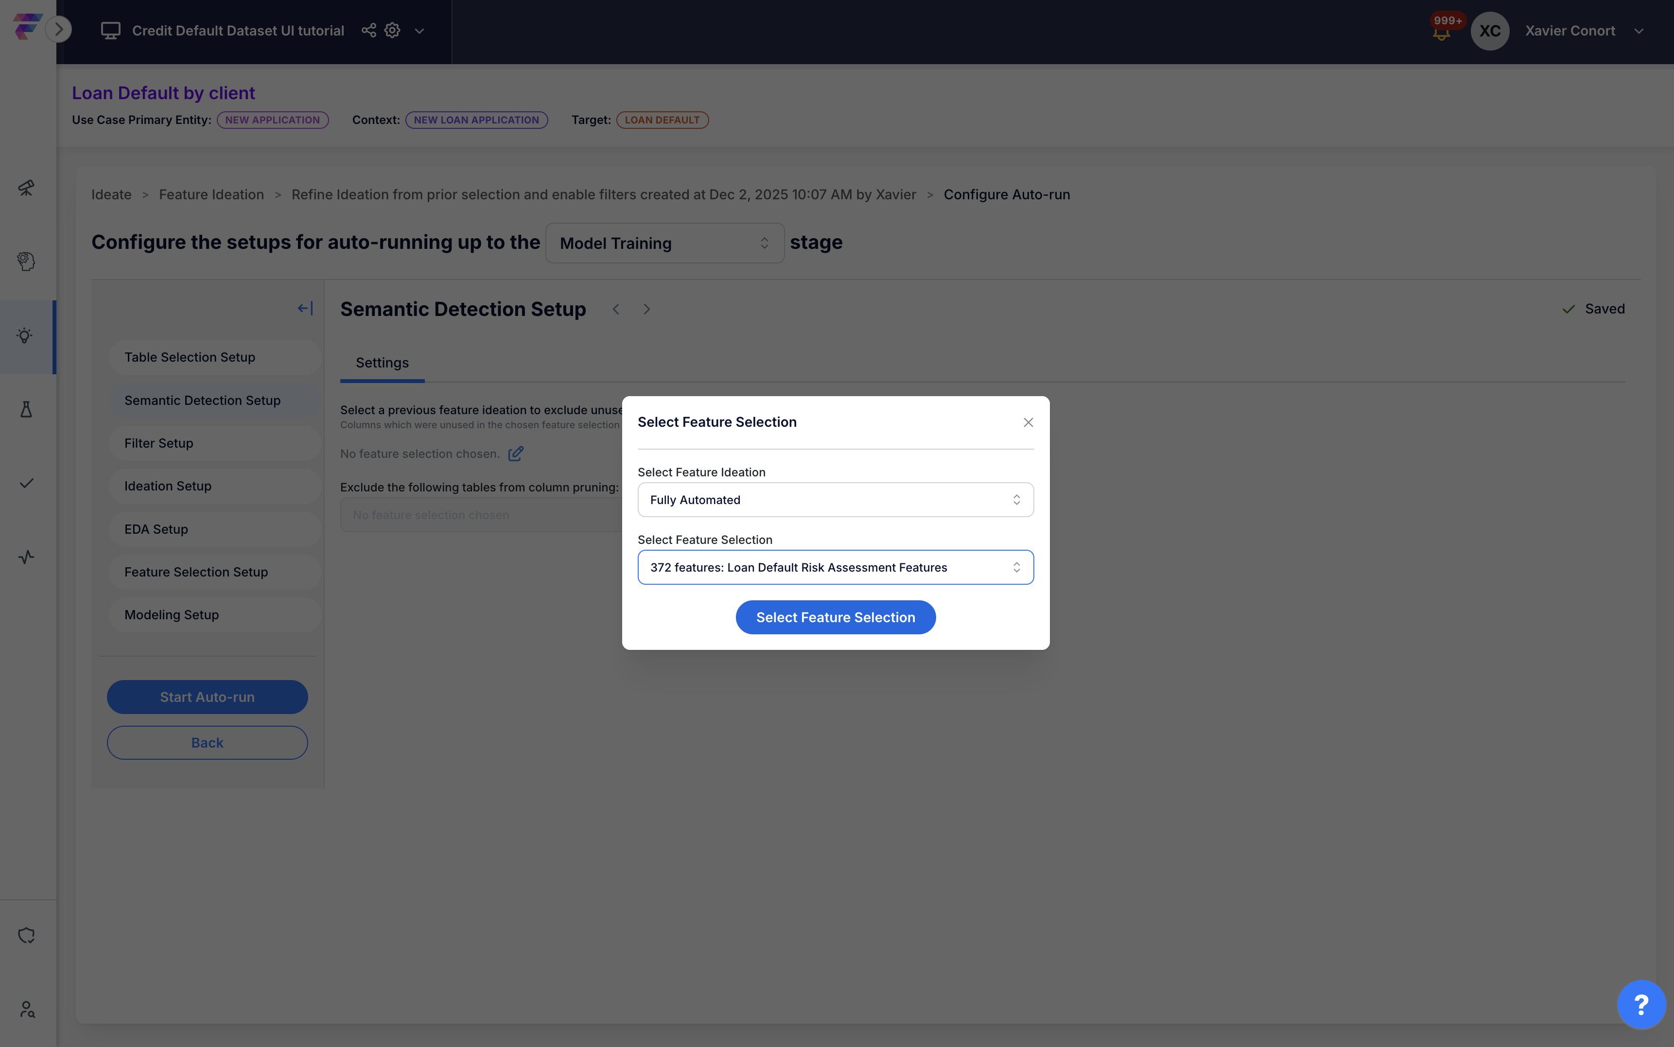Open the Model Training stage dropdown

[664, 243]
